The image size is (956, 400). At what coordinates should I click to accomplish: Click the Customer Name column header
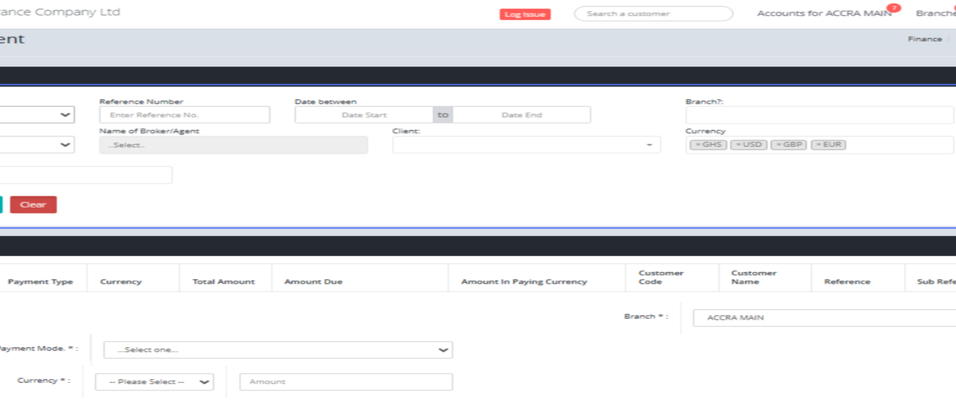pos(753,278)
